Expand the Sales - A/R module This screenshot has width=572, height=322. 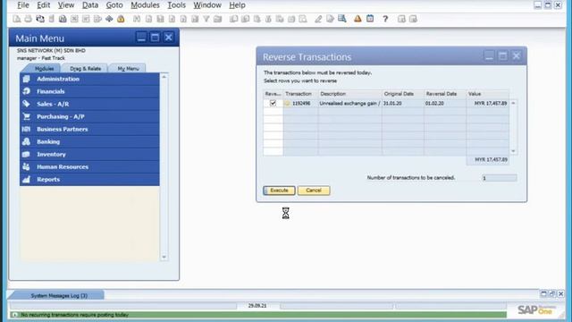pos(89,104)
